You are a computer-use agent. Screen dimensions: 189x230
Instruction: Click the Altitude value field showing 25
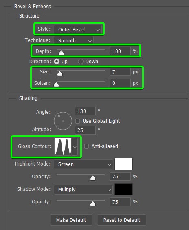85,130
